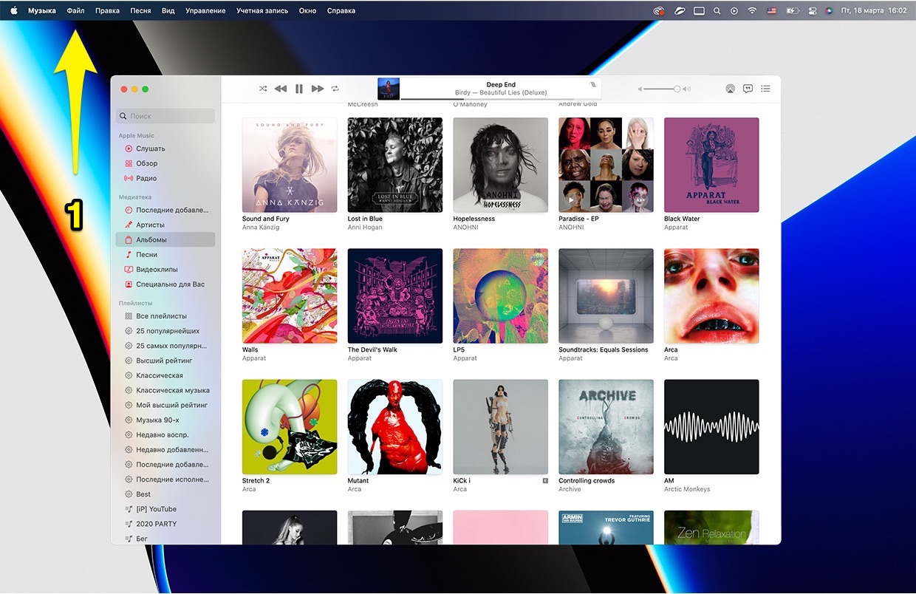This screenshot has height=594, width=916.
Task: Open the Sound and Fury album cover
Action: 290,165
